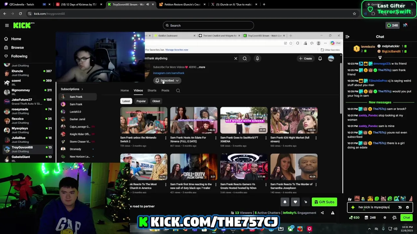This screenshot has width=417, height=234.
Task: Click the YouTube voice search microphone
Action: tap(257, 58)
